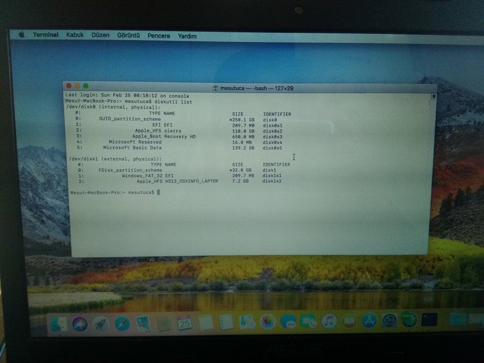Open the Görüntü menu
The height and width of the screenshot is (363, 484).
pos(128,36)
